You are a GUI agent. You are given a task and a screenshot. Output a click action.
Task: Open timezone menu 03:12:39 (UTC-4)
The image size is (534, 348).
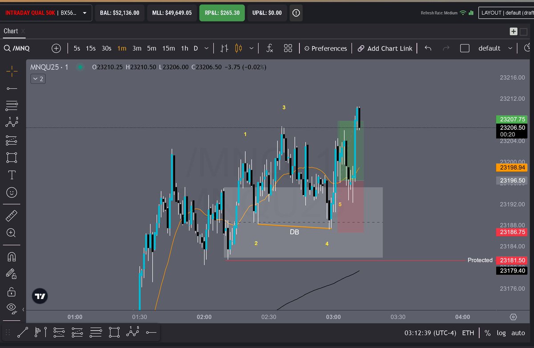[x=431, y=332]
